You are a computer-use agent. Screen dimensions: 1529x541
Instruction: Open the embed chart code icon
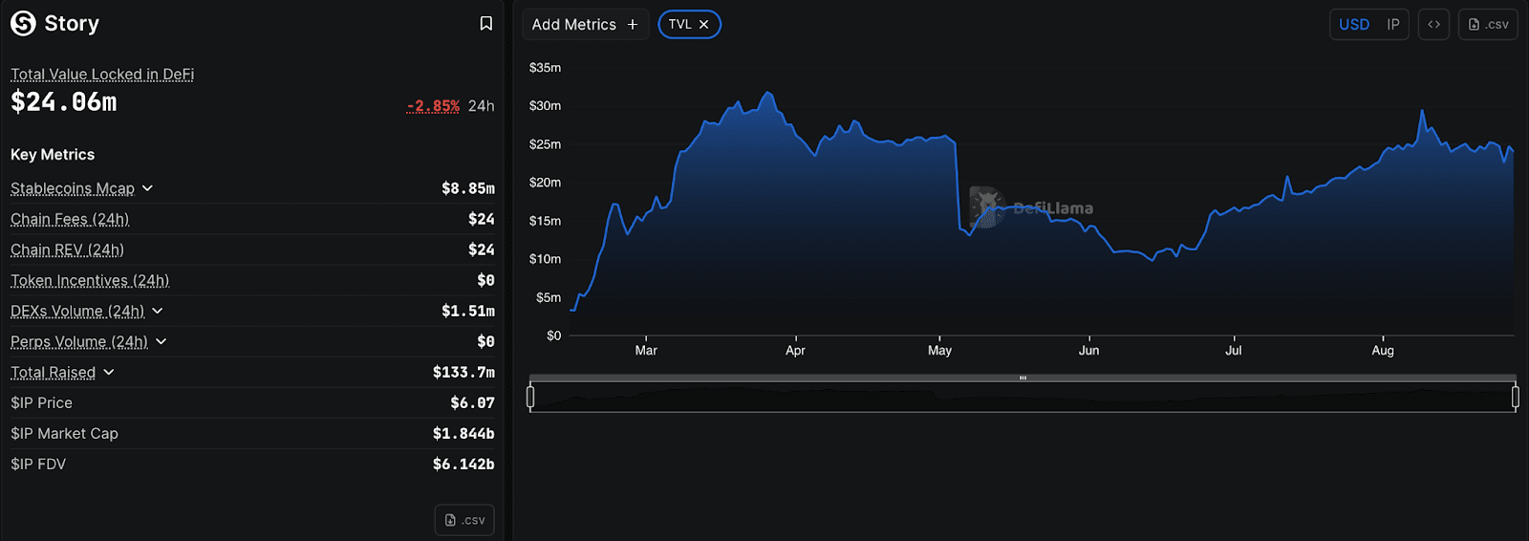point(1433,25)
